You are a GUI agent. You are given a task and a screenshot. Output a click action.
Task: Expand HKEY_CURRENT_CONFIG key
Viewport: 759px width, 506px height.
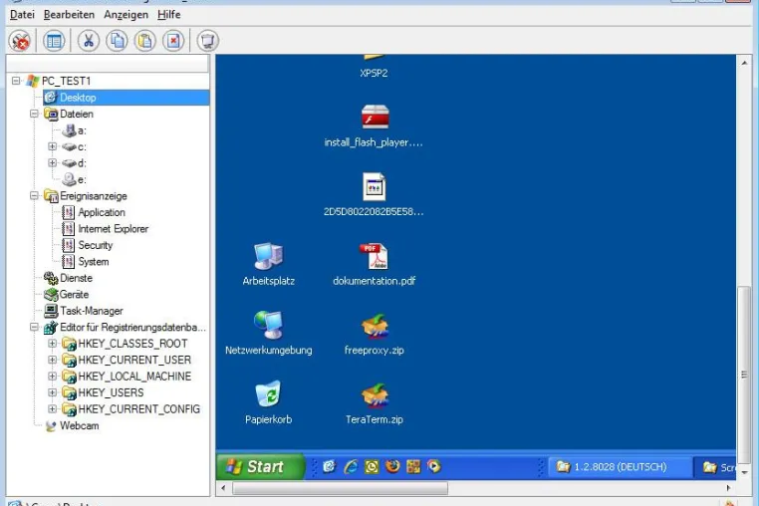coord(52,409)
